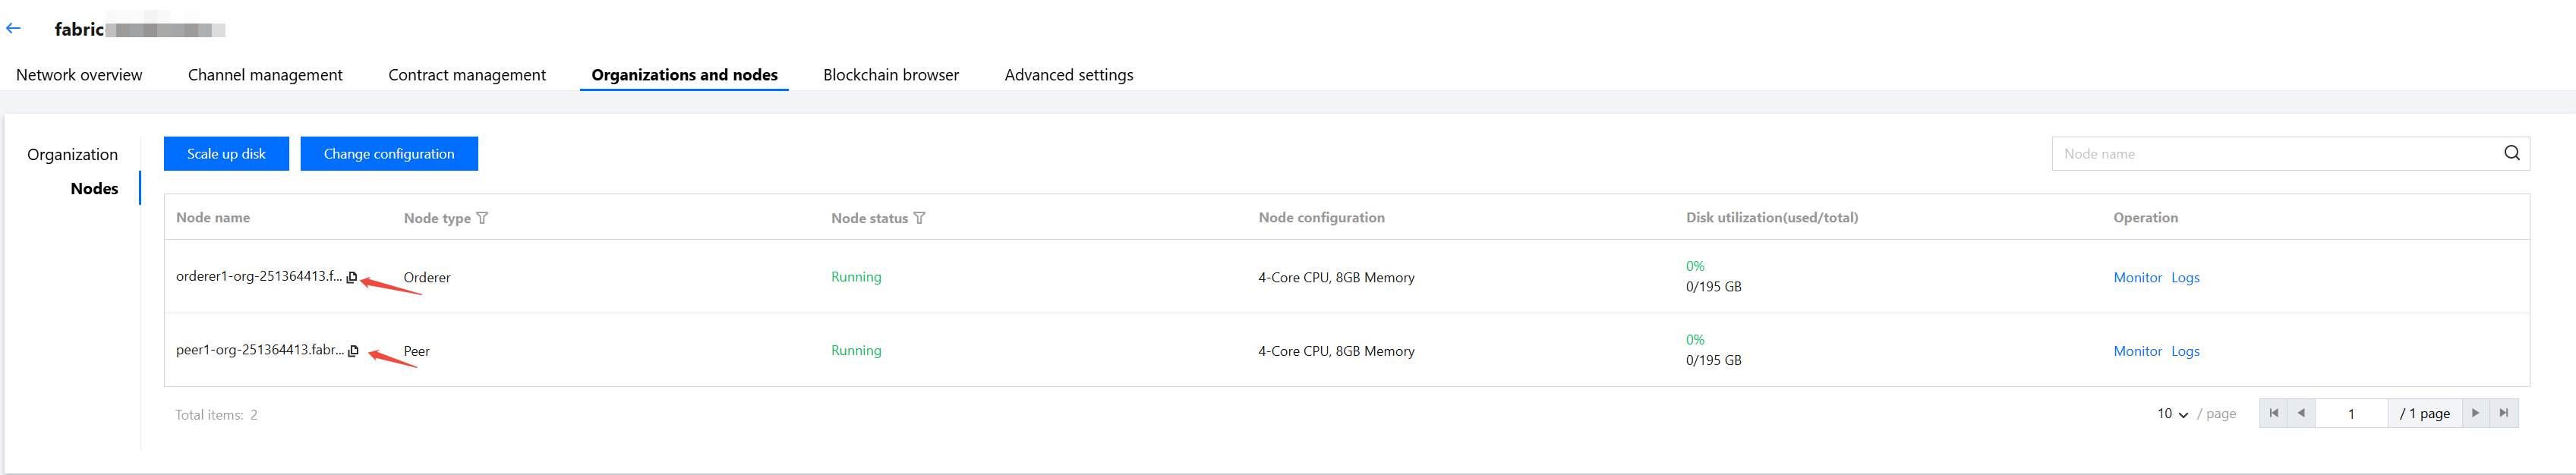Go to next page arrow

(x=2475, y=413)
